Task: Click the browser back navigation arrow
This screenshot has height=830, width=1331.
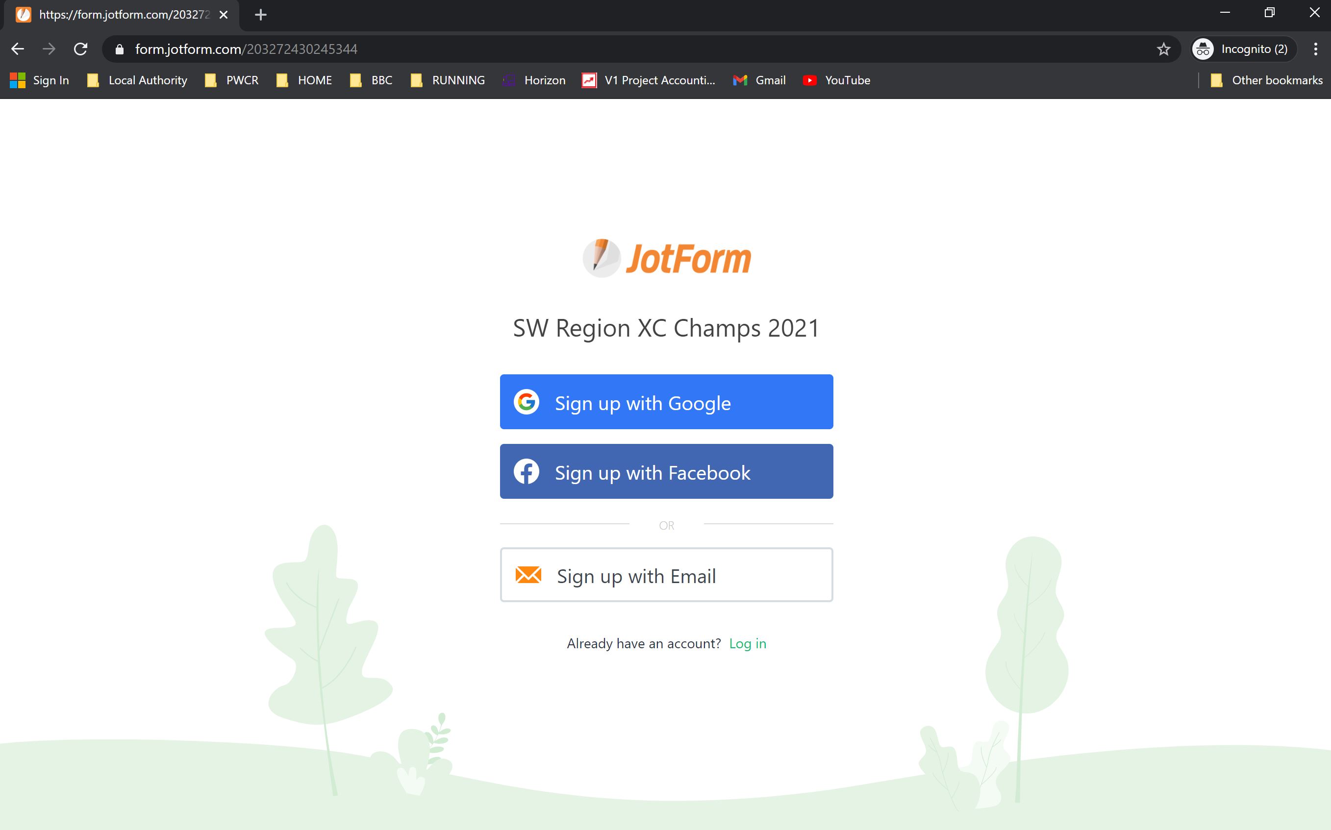Action: 17,49
